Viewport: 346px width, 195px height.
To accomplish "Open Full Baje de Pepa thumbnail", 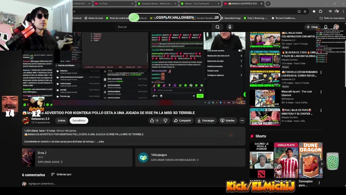I will pyautogui.click(x=265, y=117).
